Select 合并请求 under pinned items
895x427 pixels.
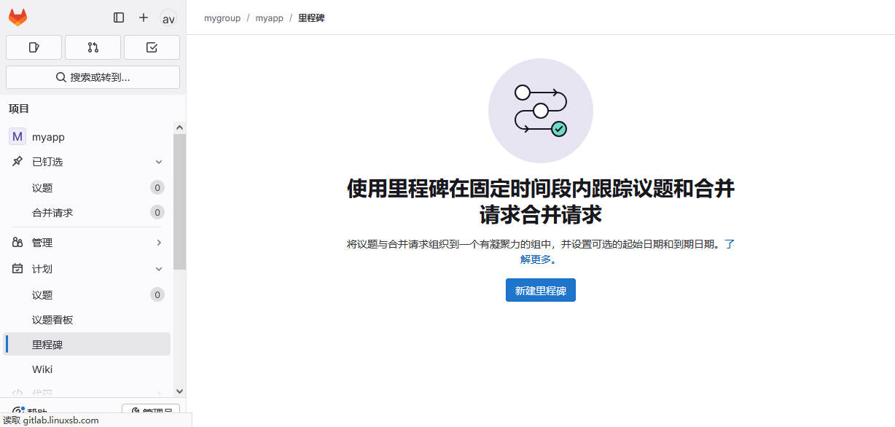pyautogui.click(x=52, y=213)
